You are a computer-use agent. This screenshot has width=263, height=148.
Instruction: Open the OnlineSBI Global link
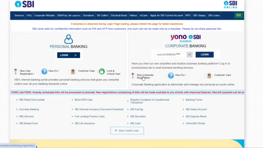click(x=195, y=123)
